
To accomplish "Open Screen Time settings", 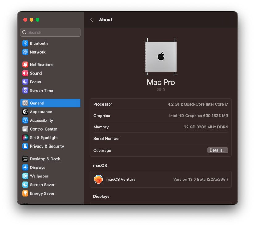I will coord(51,91).
